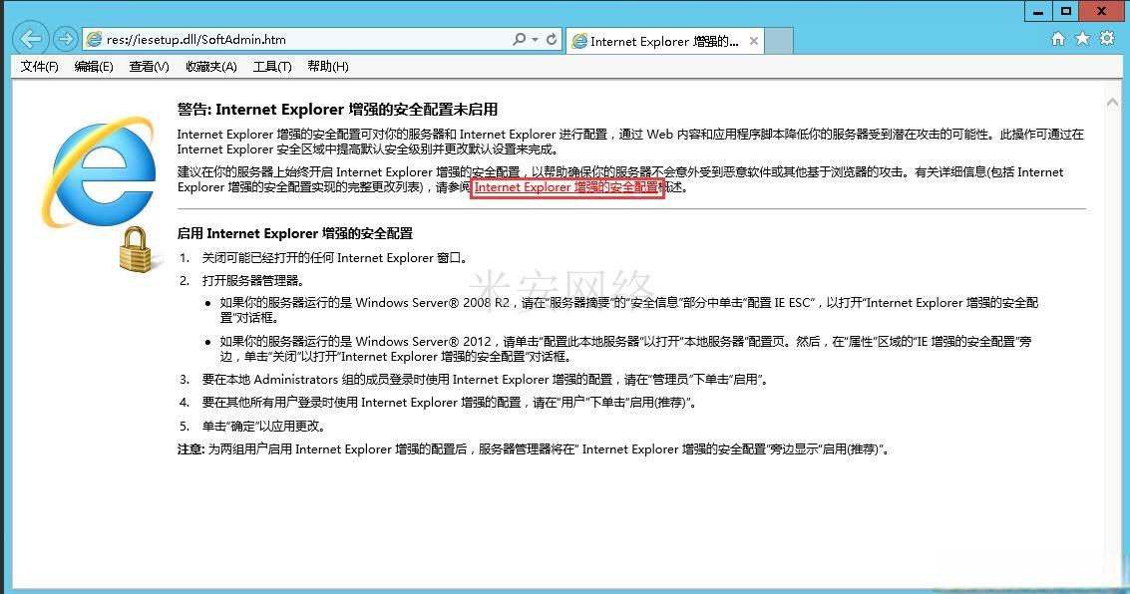The height and width of the screenshot is (594, 1130).
Task: Open the 帮助(H) menu
Action: (328, 66)
